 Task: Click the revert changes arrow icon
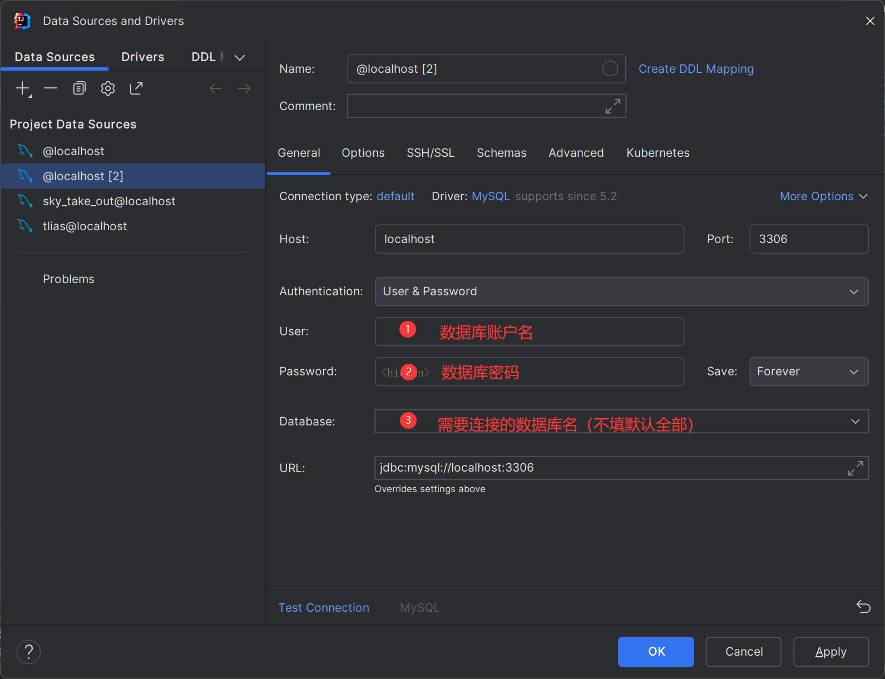[863, 607]
